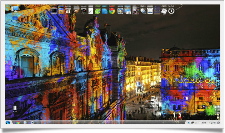Viewport: 225px width, 133px height.
Task: Open the magnifier search icon in dock
Action: coord(143,11)
